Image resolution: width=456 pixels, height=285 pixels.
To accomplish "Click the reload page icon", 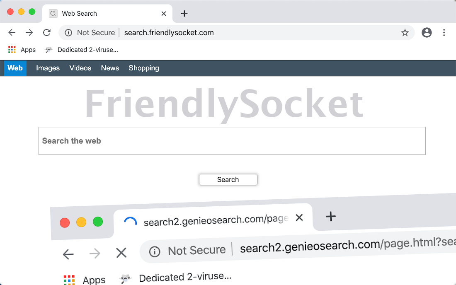I will click(x=46, y=32).
